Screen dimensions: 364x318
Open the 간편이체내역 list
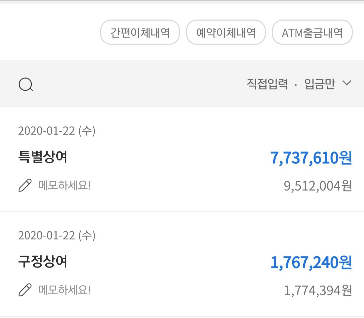140,32
